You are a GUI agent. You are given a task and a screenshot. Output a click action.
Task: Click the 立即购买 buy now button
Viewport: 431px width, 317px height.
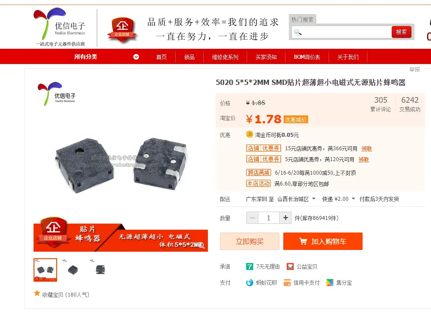pos(250,241)
